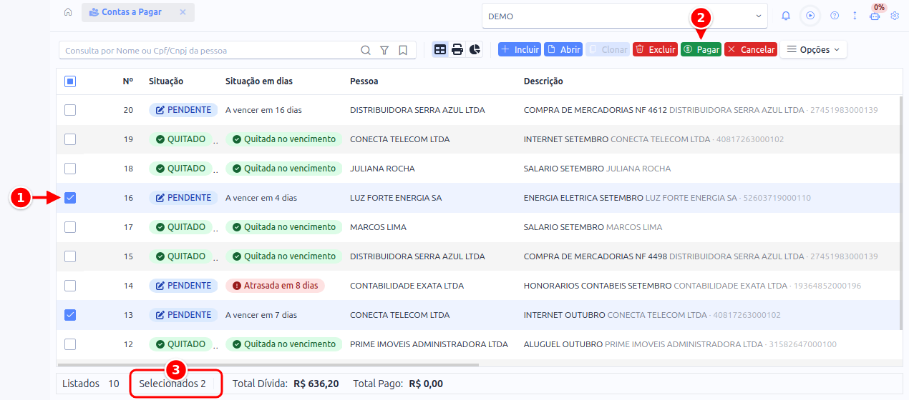Check the row number 18 checkbox
Viewport: 909px width, 400px height.
(70, 169)
